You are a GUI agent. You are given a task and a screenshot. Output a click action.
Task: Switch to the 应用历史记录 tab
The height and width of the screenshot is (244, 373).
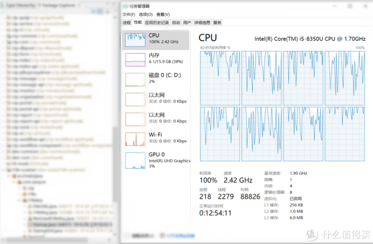[x=157, y=22]
